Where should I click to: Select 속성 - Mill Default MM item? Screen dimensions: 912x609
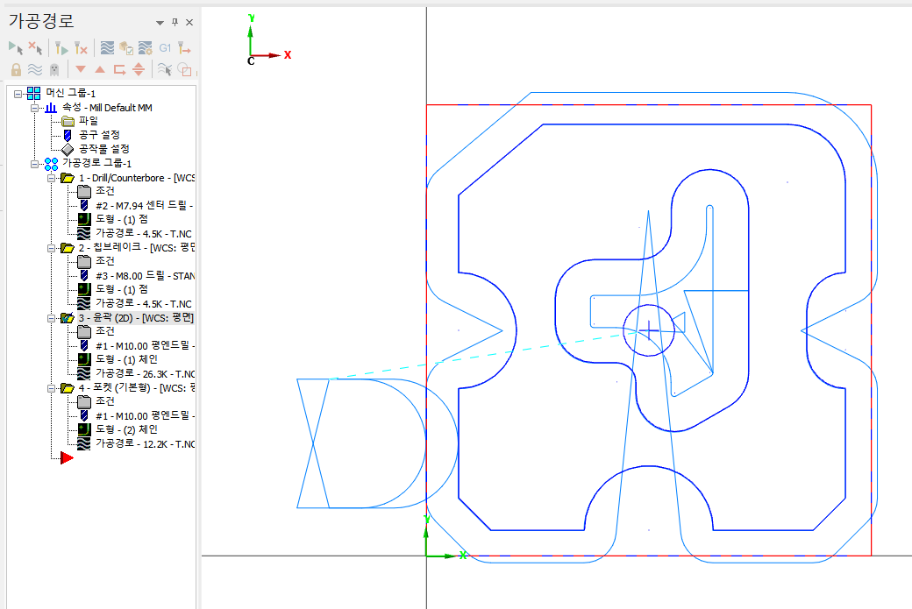pyautogui.click(x=108, y=108)
